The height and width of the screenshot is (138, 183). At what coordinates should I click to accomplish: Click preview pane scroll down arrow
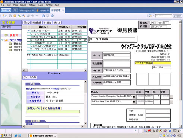(85, 123)
